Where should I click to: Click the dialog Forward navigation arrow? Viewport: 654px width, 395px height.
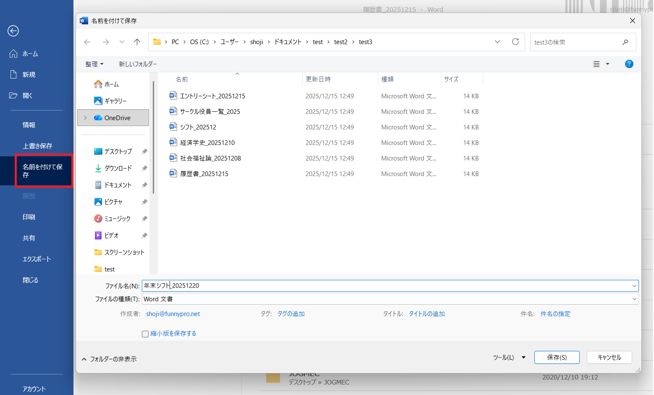tap(106, 42)
